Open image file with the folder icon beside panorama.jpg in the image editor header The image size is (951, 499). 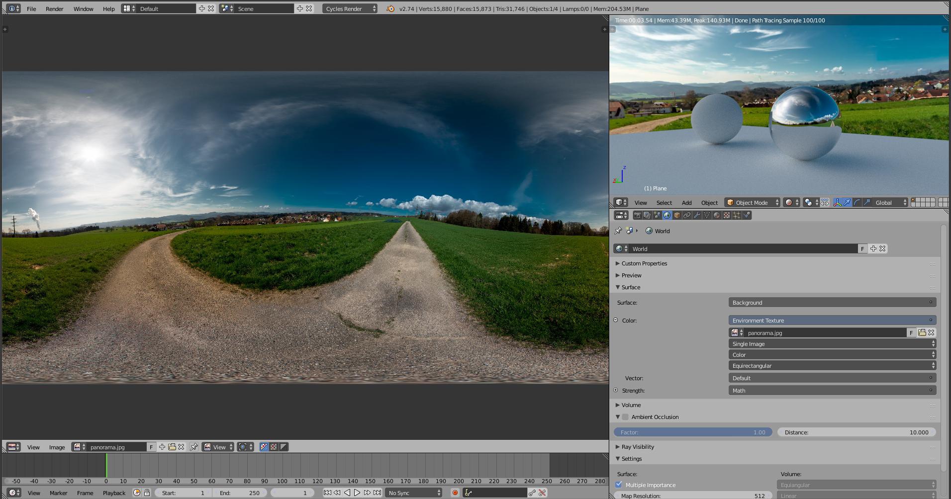point(172,447)
